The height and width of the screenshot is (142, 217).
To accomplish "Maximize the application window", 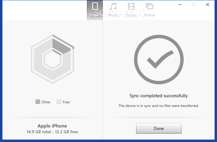I will pos(194,5).
